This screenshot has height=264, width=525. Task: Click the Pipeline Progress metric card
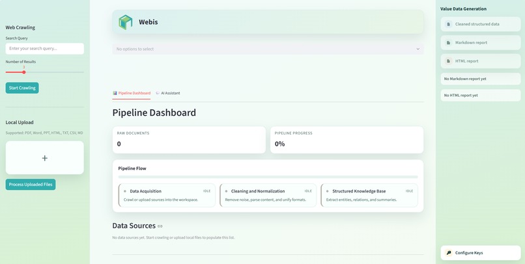(x=347, y=140)
